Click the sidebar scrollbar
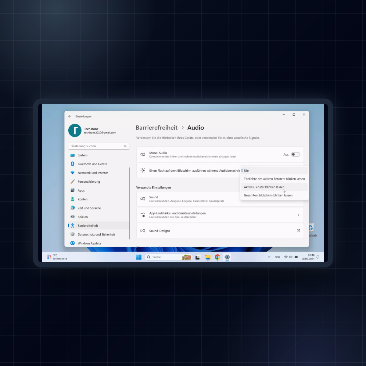The width and height of the screenshot is (366, 366). 130,203
